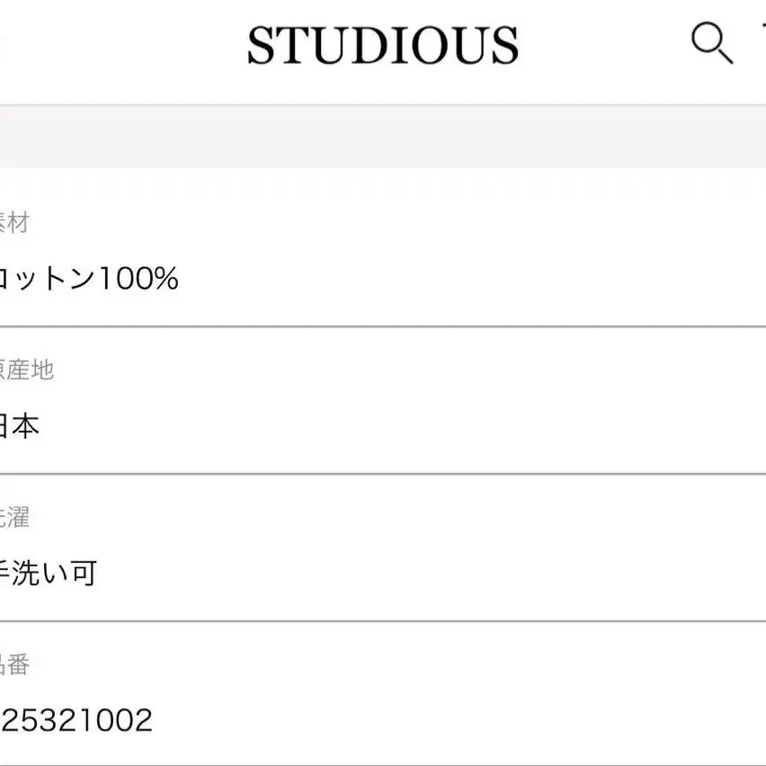Click the gray banner strip under the header

(383, 137)
